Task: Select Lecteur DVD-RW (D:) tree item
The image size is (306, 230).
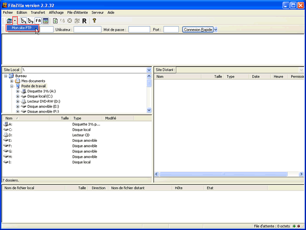Action: click(44, 101)
